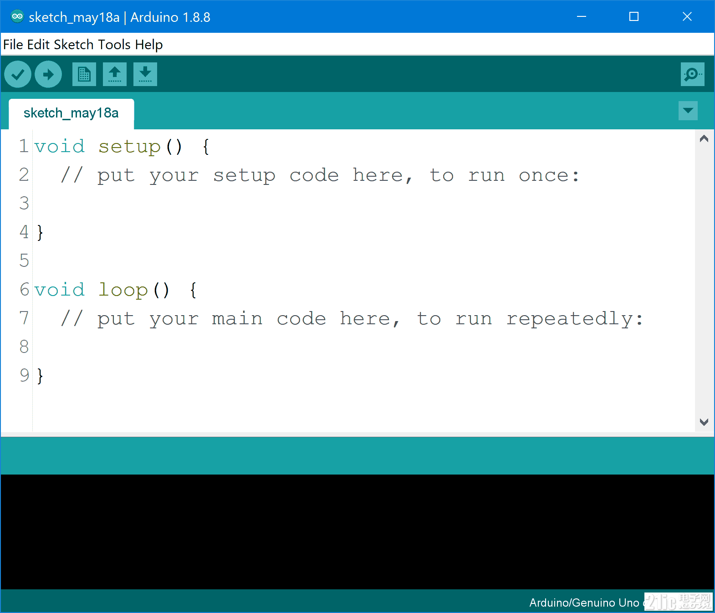Place the cursor on empty line 8
The image size is (715, 613).
(x=363, y=347)
